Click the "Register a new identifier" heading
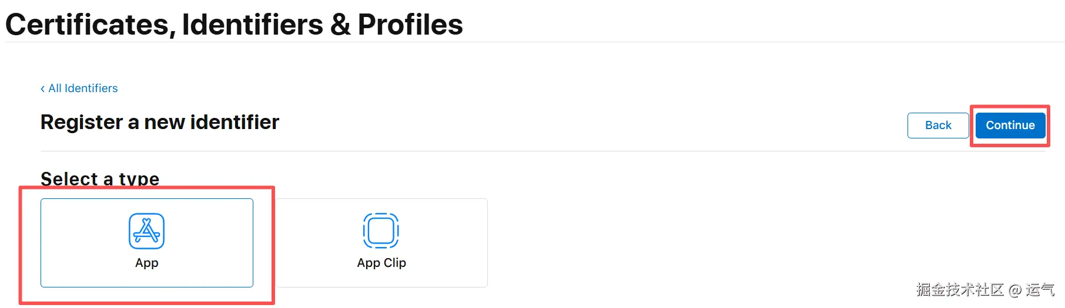The height and width of the screenshot is (308, 1065). point(159,122)
